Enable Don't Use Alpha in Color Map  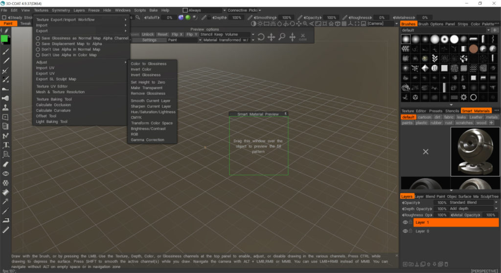coord(67,55)
